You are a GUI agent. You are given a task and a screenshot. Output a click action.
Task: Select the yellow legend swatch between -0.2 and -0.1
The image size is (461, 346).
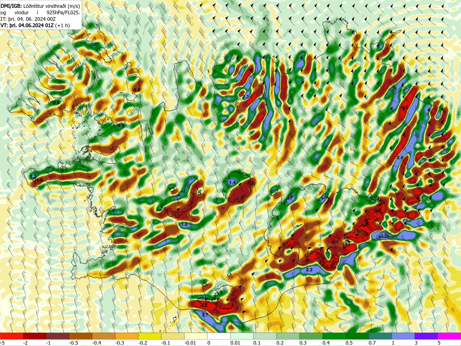click(x=150, y=336)
